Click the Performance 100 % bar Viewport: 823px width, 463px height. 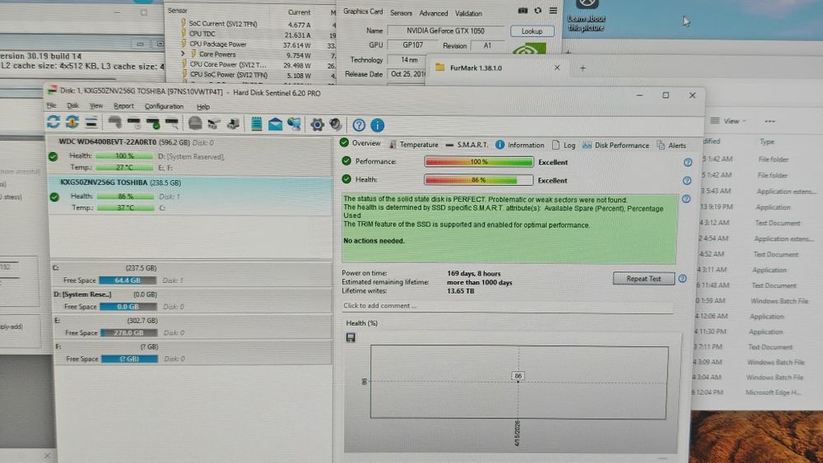(x=479, y=162)
